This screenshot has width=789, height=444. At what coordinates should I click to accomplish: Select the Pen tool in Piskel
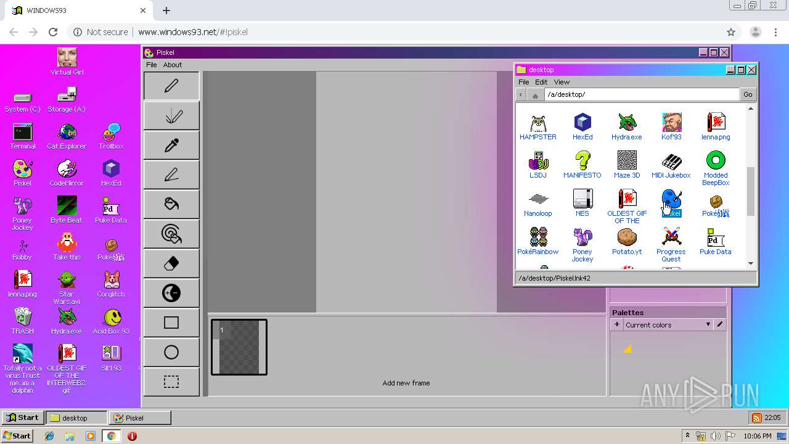pyautogui.click(x=171, y=86)
